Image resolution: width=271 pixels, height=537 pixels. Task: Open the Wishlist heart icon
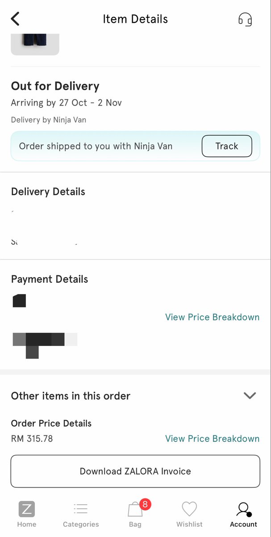click(x=189, y=509)
